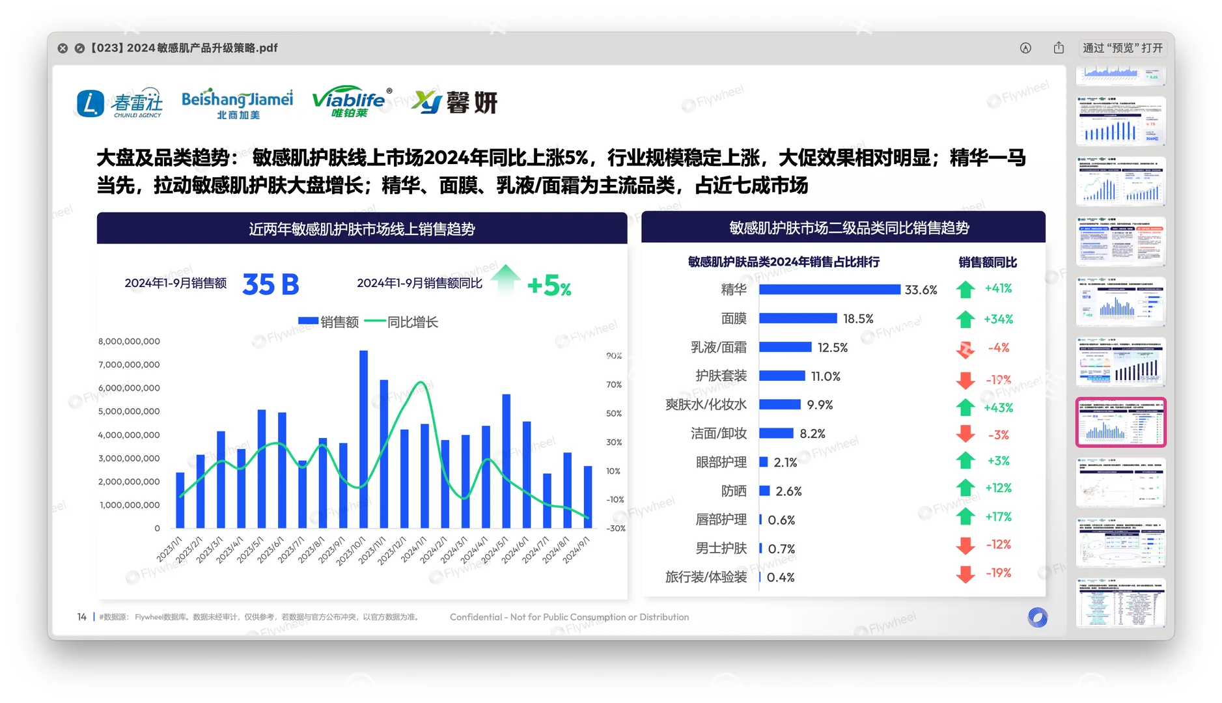Click the red down arrow next to 乳液/面霜
Viewport: 1222px width, 703px height.
pos(965,348)
